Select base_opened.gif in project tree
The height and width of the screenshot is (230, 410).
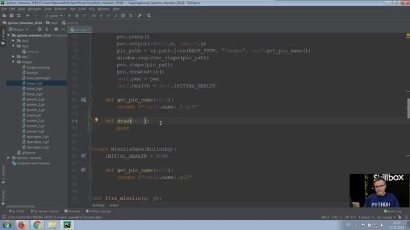pos(38,78)
